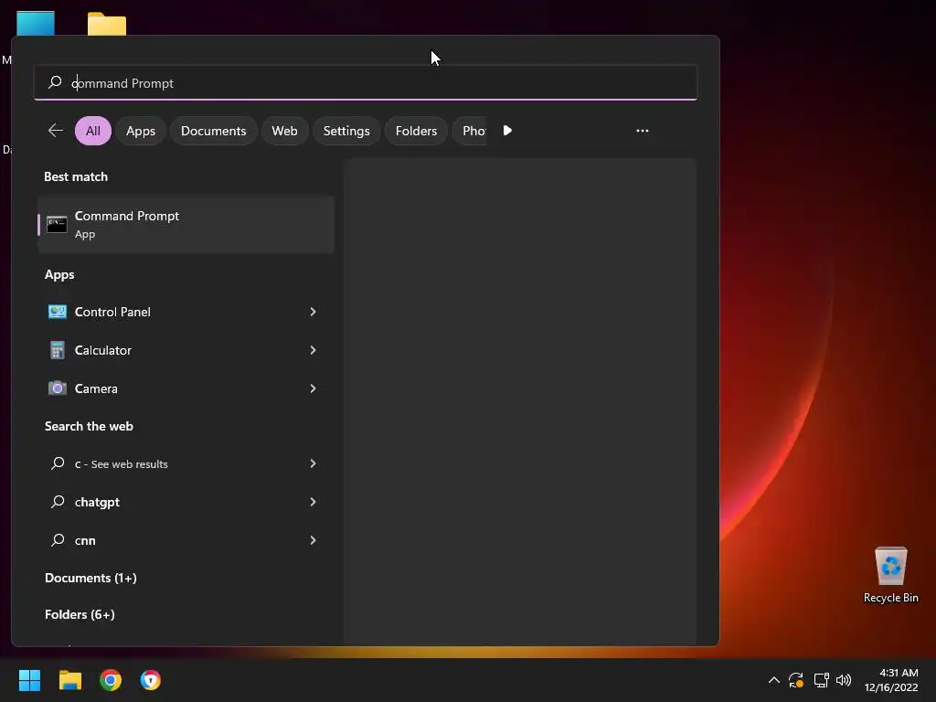
Task: Open the yellow folder on the desktop
Action: click(107, 24)
